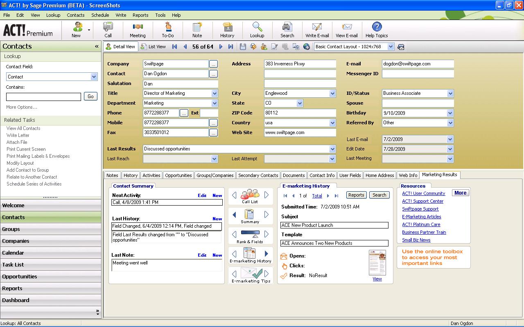Open the Call List icon panel
Image resolution: width=524 pixels, height=327 pixels.
pyautogui.click(x=250, y=196)
